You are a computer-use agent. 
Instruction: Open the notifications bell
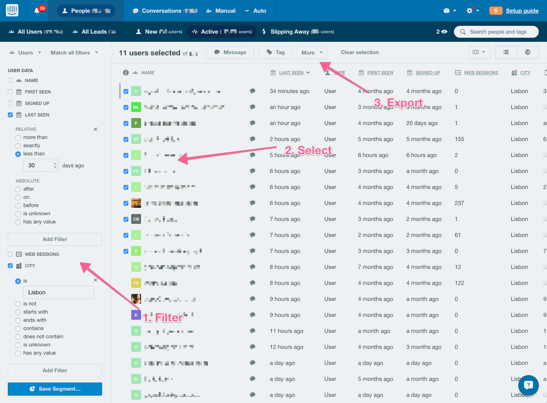pyautogui.click(x=37, y=11)
